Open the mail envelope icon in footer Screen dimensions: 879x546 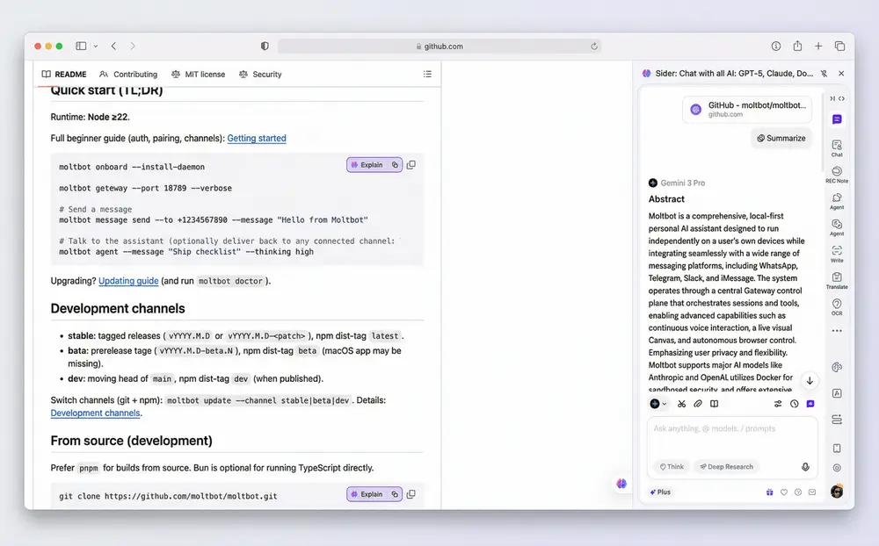(812, 492)
